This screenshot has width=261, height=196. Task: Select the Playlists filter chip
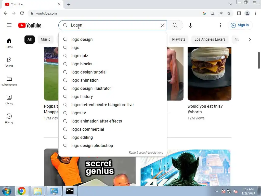[179, 40]
